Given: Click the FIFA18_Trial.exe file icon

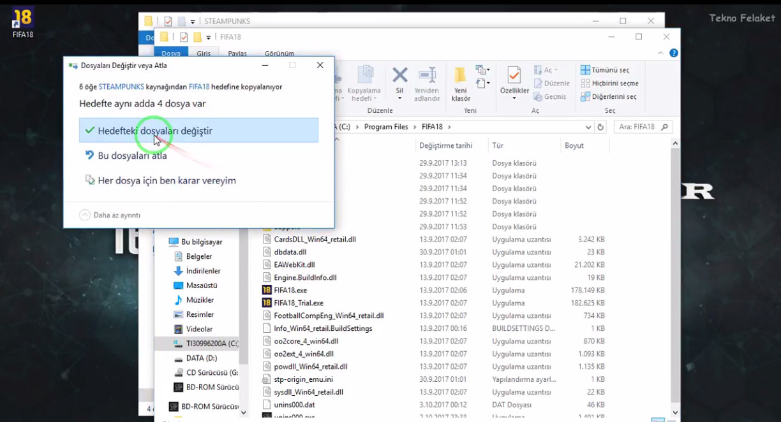Looking at the screenshot, I should coord(267,303).
